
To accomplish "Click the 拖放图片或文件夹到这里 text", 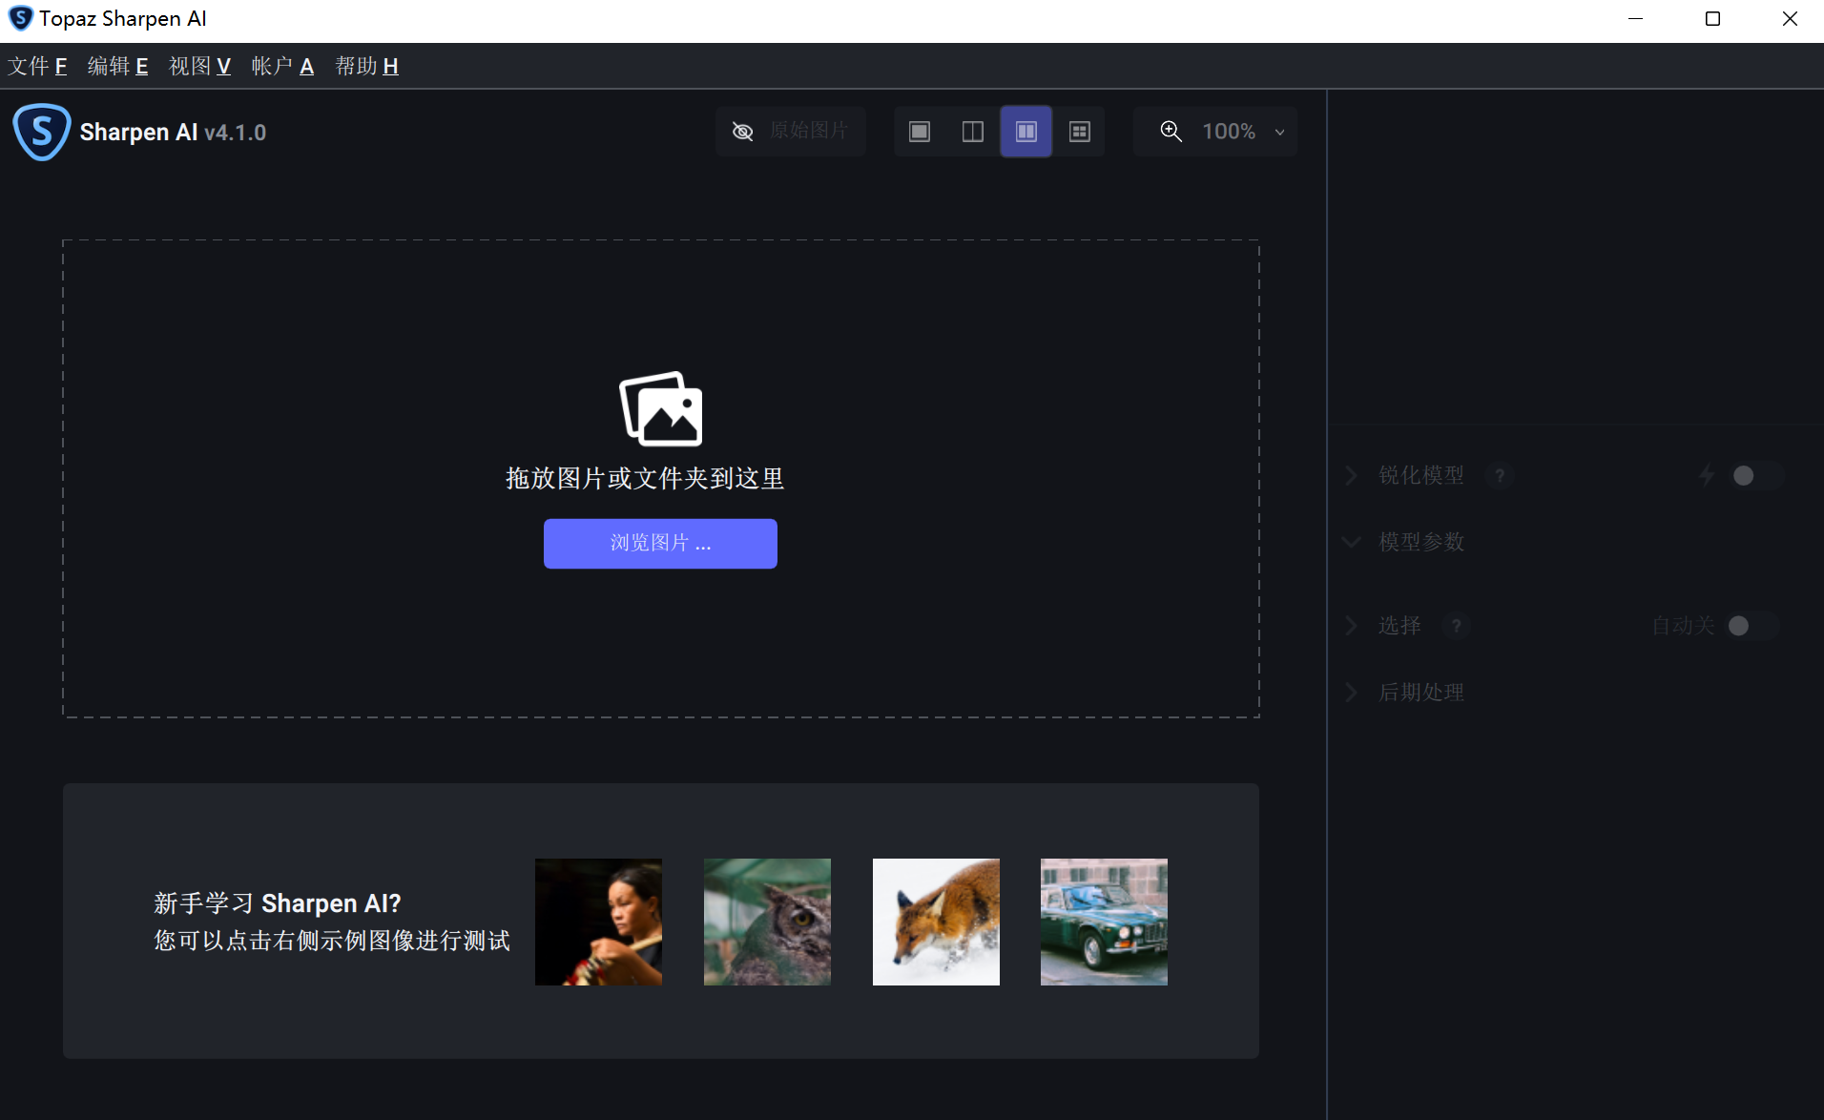I will [645, 479].
